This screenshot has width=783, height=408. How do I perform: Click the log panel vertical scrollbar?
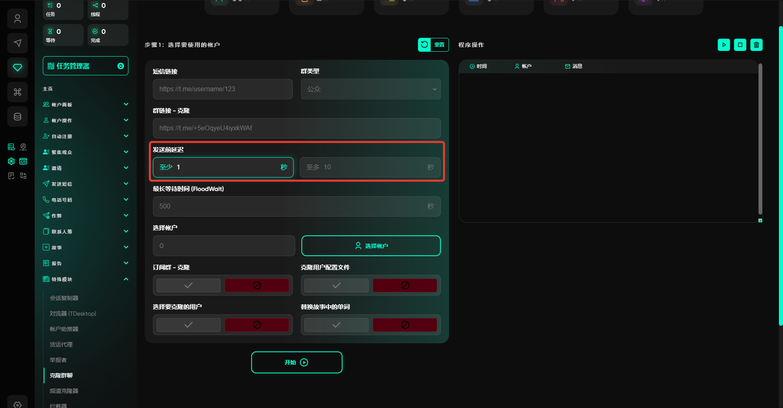760,138
